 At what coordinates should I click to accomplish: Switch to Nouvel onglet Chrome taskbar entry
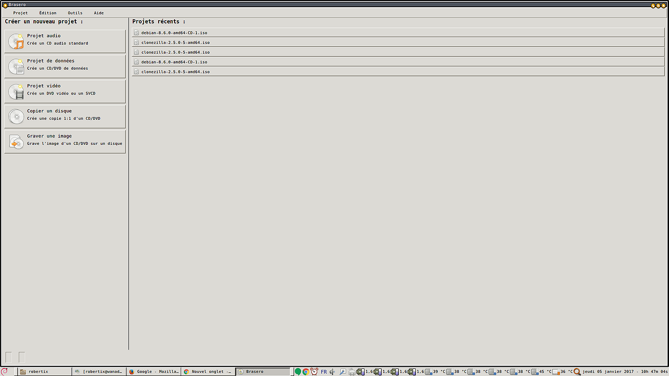tap(208, 371)
